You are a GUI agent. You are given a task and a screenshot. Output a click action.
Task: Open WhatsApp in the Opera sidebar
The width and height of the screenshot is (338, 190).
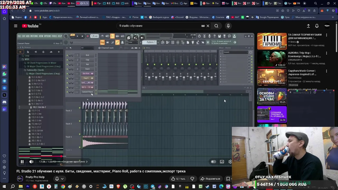[4, 74]
